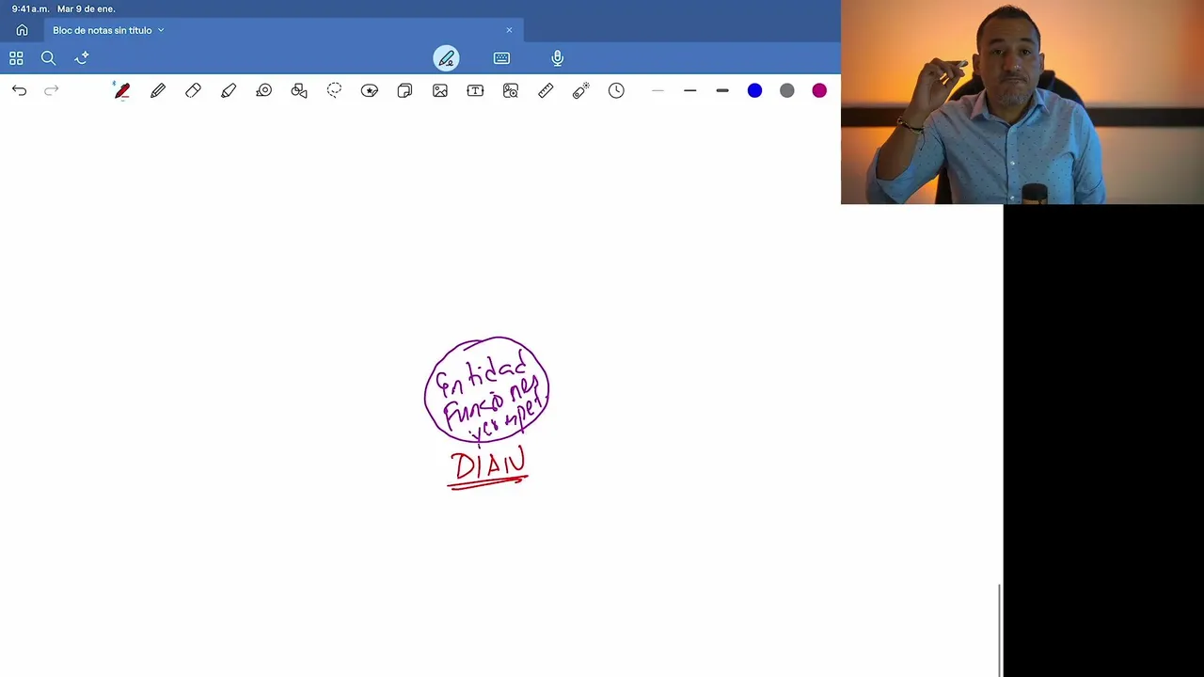The width and height of the screenshot is (1204, 677).
Task: Select the tape tool
Action: (x=264, y=90)
